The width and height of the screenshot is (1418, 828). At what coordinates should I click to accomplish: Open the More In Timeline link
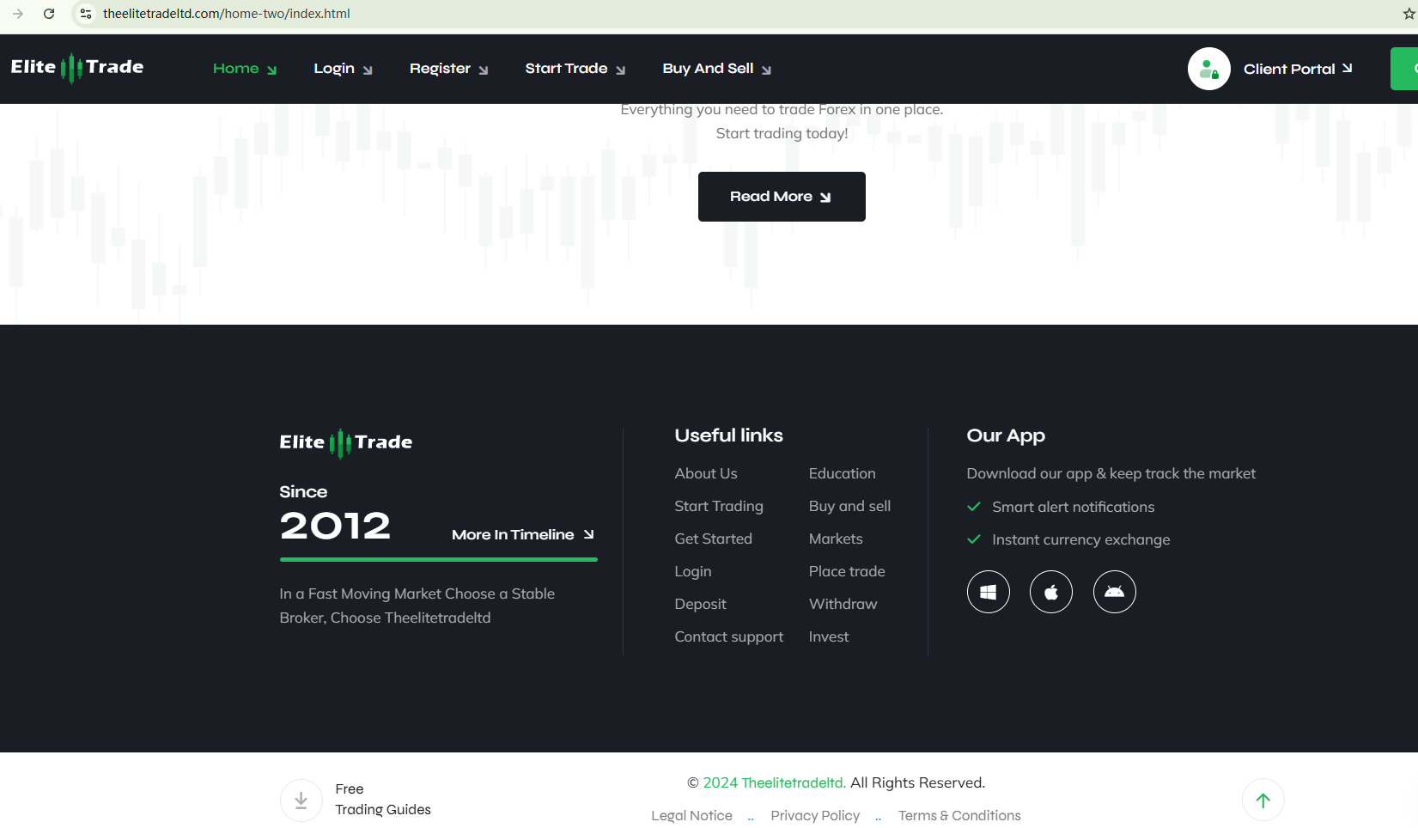coord(522,534)
